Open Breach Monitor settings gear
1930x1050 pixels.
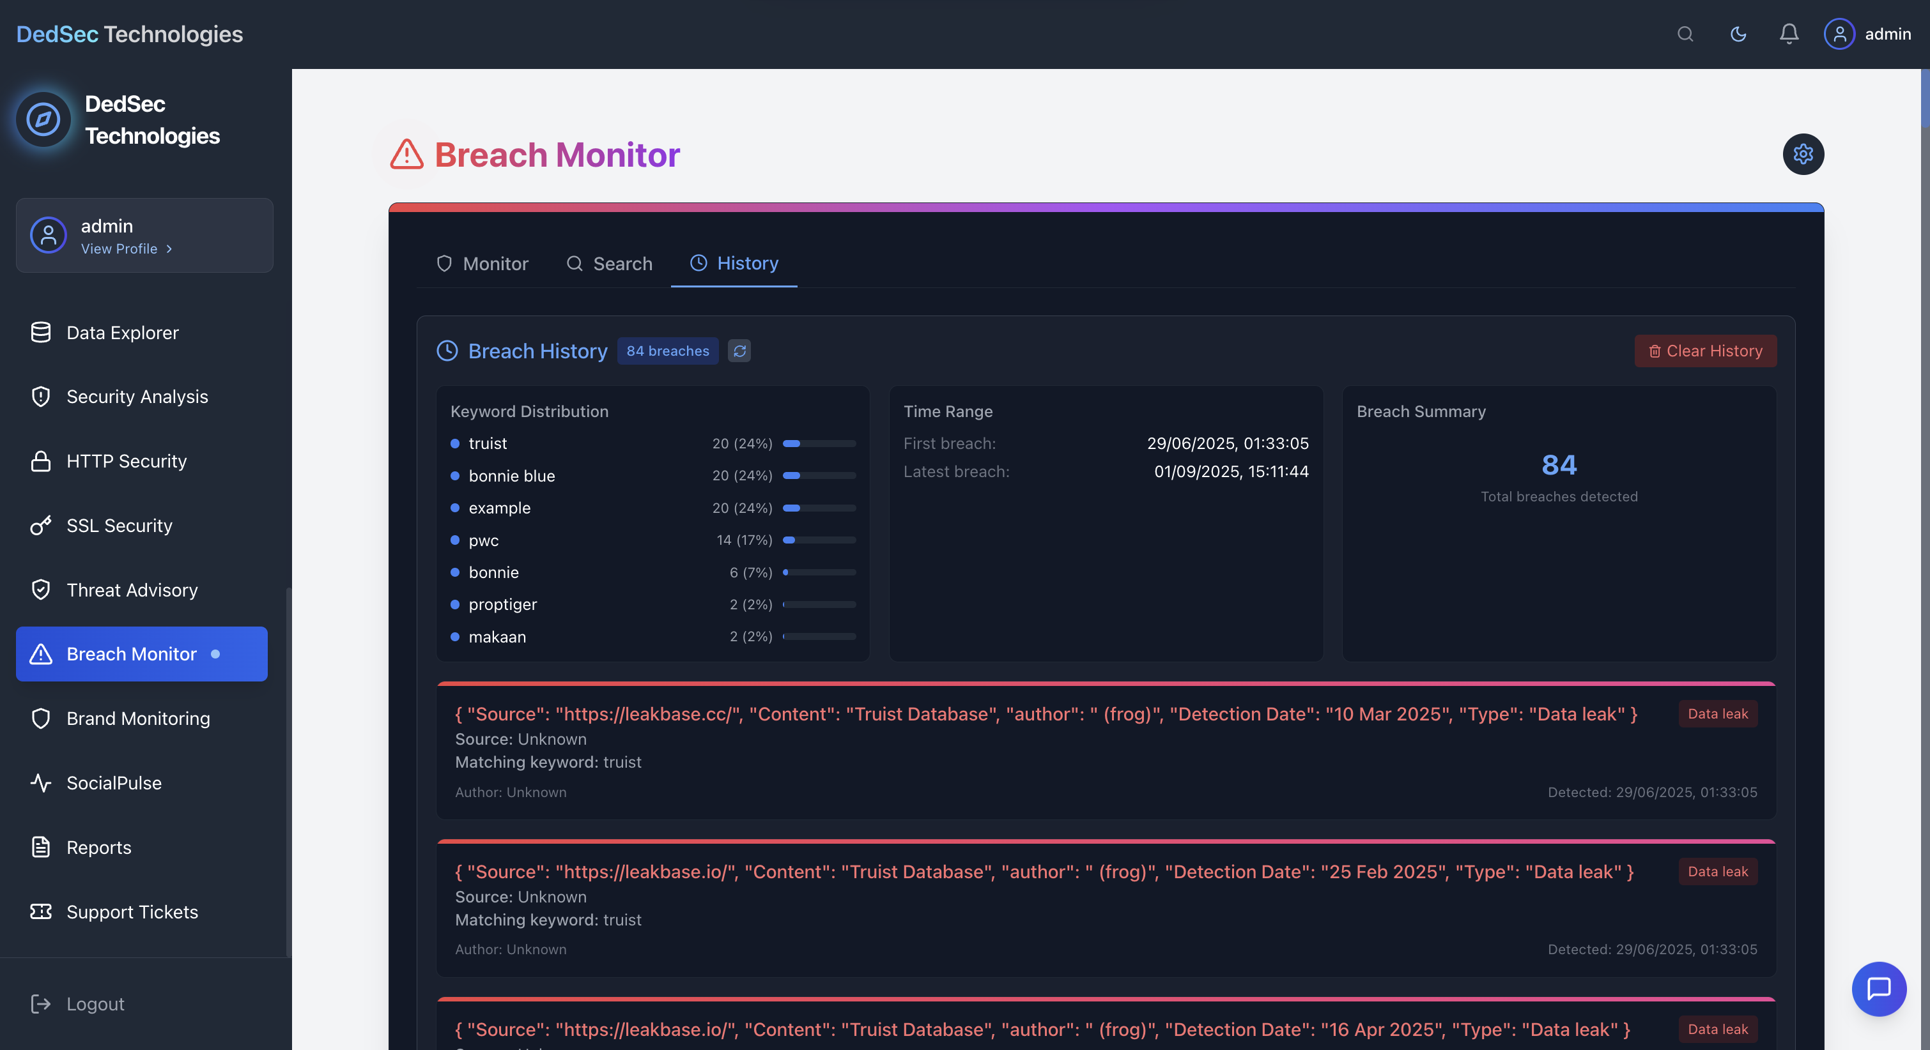(x=1803, y=155)
